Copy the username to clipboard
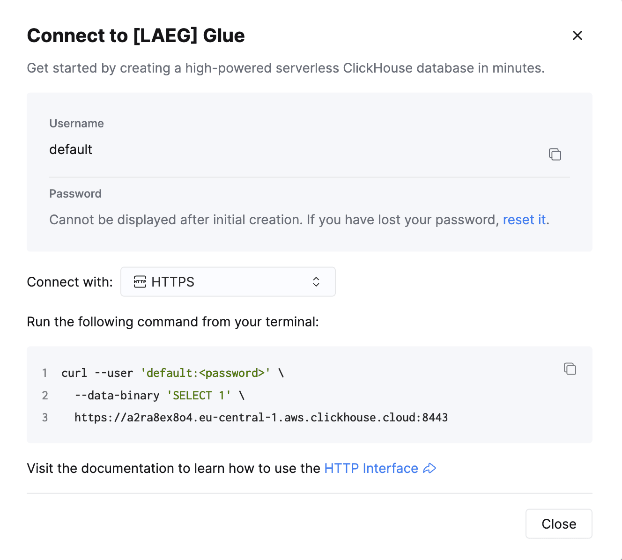 point(555,154)
